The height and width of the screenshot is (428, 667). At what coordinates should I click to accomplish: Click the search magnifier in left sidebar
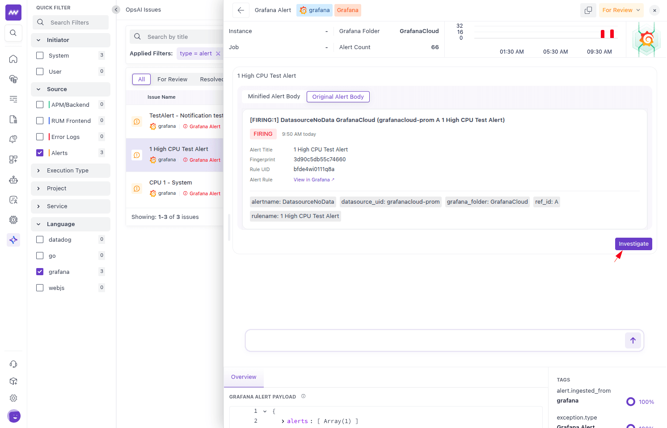tap(13, 33)
